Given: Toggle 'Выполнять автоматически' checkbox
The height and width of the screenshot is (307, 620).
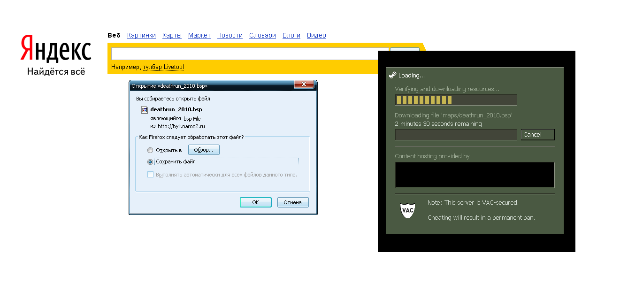Looking at the screenshot, I should 150,175.
